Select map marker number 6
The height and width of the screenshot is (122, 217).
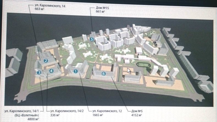(x=104, y=73)
